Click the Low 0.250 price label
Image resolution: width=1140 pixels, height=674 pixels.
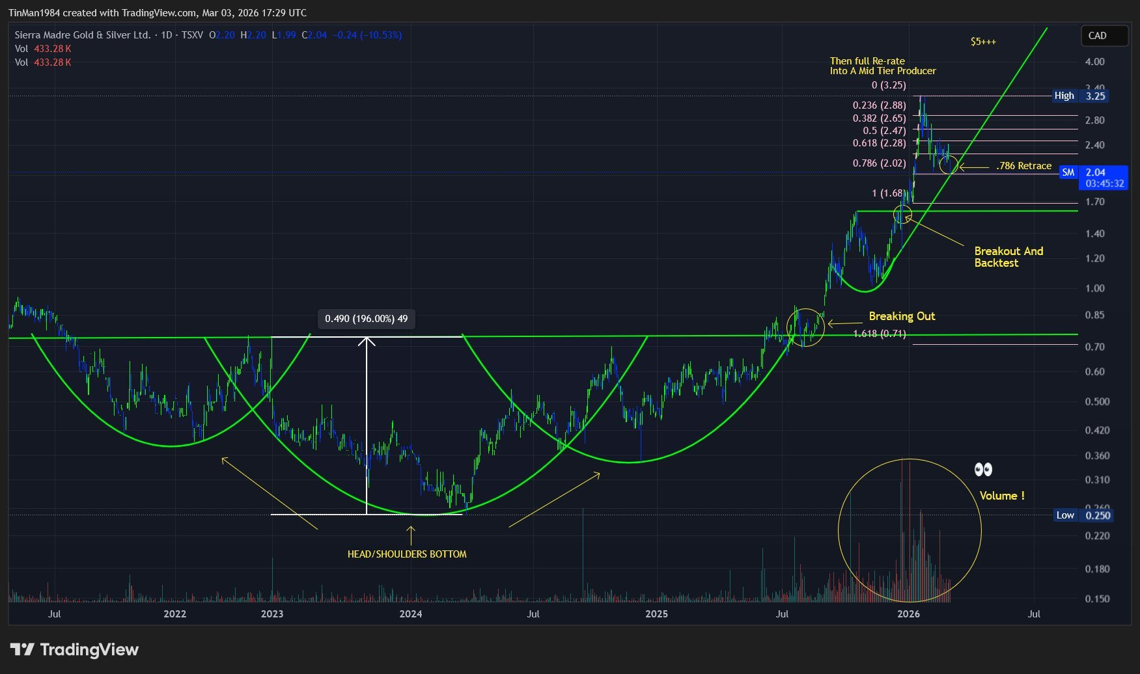(1083, 515)
